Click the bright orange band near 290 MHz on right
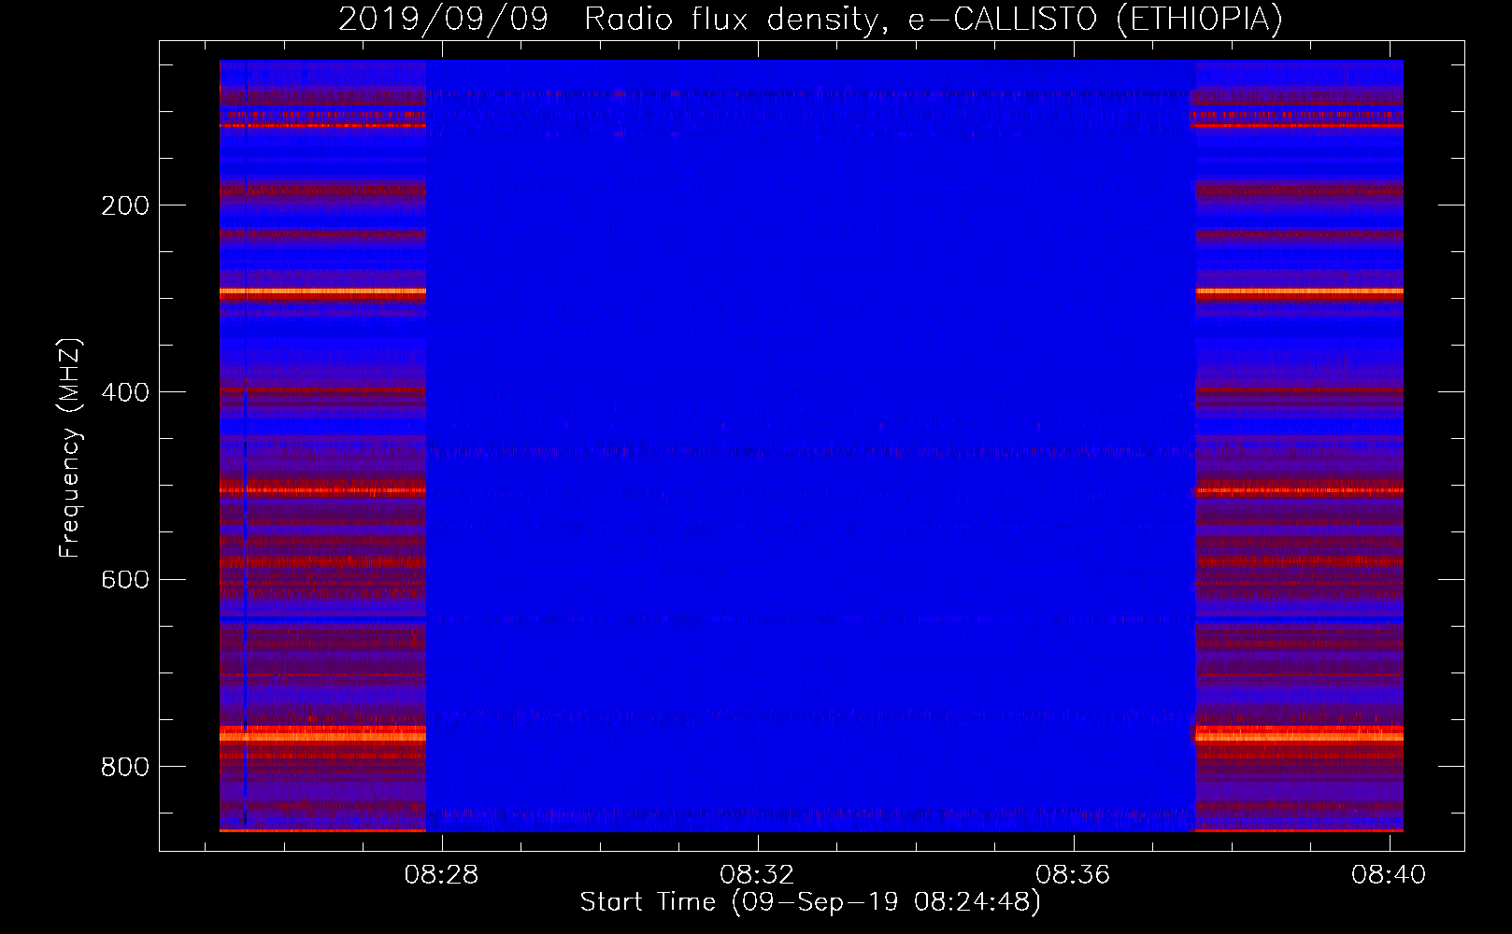Screen dimensions: 1512x934 [1299, 292]
